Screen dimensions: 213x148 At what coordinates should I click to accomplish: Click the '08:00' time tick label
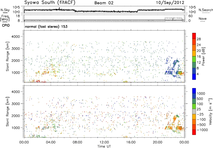tap(77, 142)
